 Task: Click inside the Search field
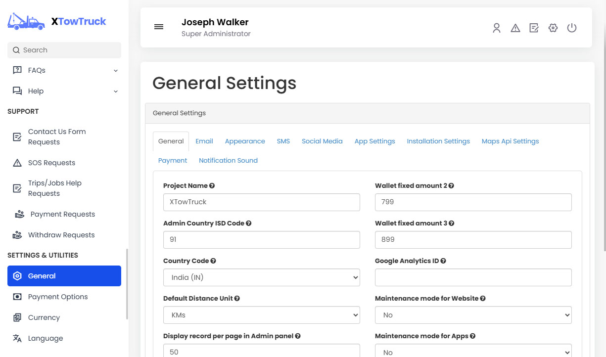click(x=64, y=50)
